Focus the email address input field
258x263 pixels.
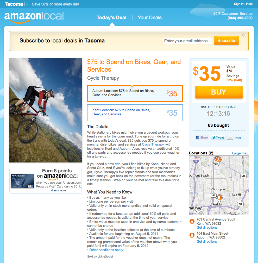(x=187, y=41)
